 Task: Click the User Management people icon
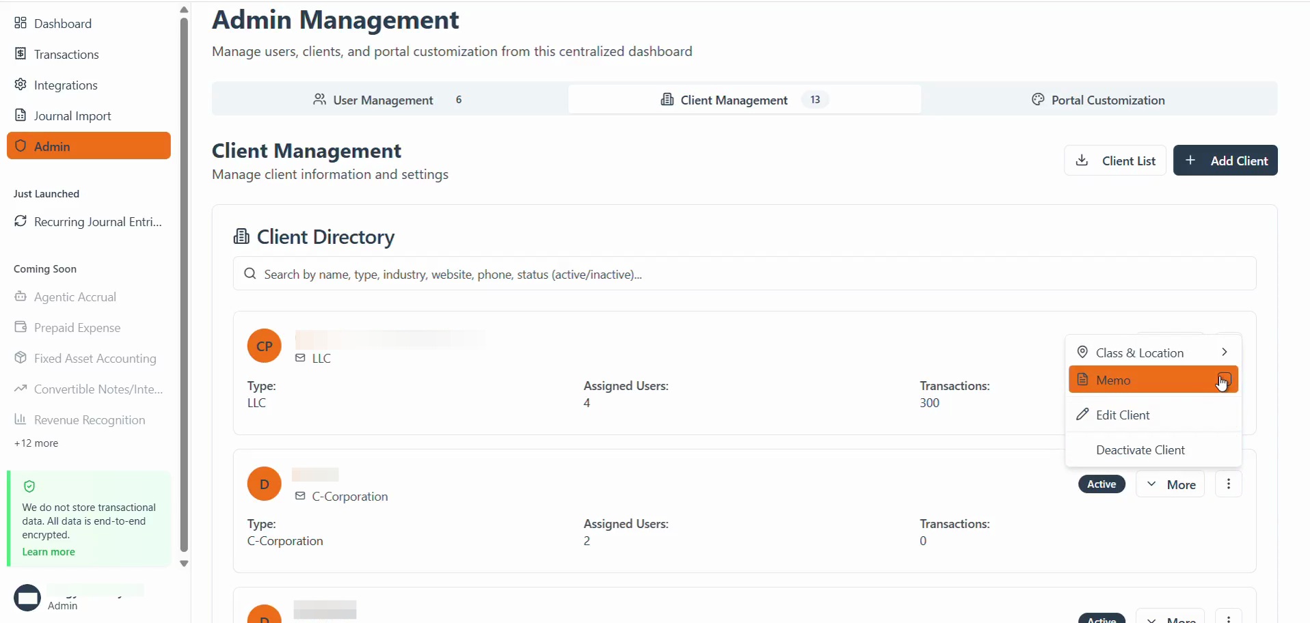click(319, 100)
